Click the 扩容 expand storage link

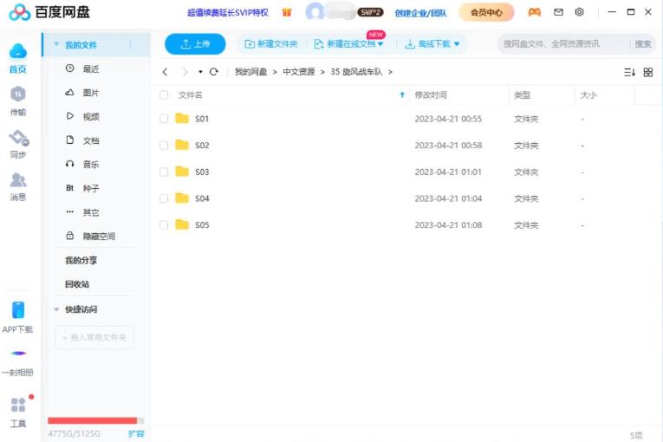pos(136,433)
